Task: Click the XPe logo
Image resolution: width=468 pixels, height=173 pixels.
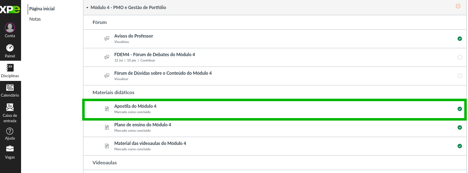Action: click(10, 9)
